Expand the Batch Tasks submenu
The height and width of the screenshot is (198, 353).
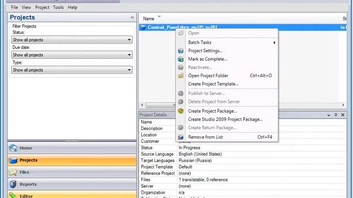pyautogui.click(x=227, y=42)
